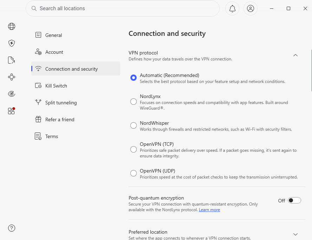
Task: Open the globe VPN locations icon
Action: (x=12, y=26)
